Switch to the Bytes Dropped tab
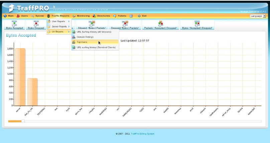 36,25
